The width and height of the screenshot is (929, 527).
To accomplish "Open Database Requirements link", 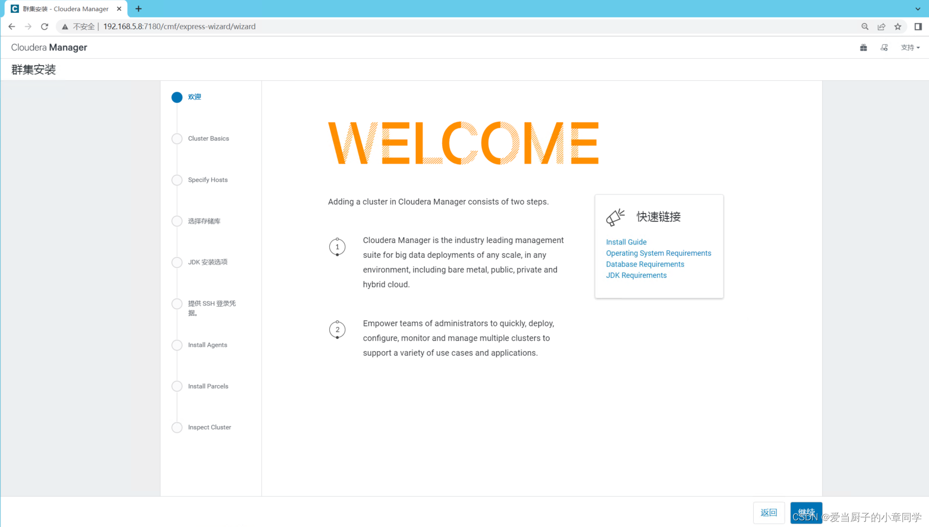I will [645, 265].
